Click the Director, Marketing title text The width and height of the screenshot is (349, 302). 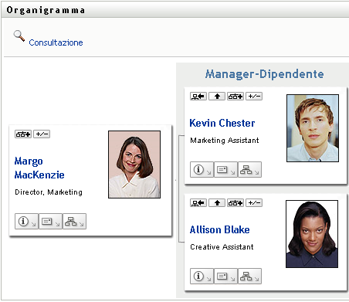49,192
